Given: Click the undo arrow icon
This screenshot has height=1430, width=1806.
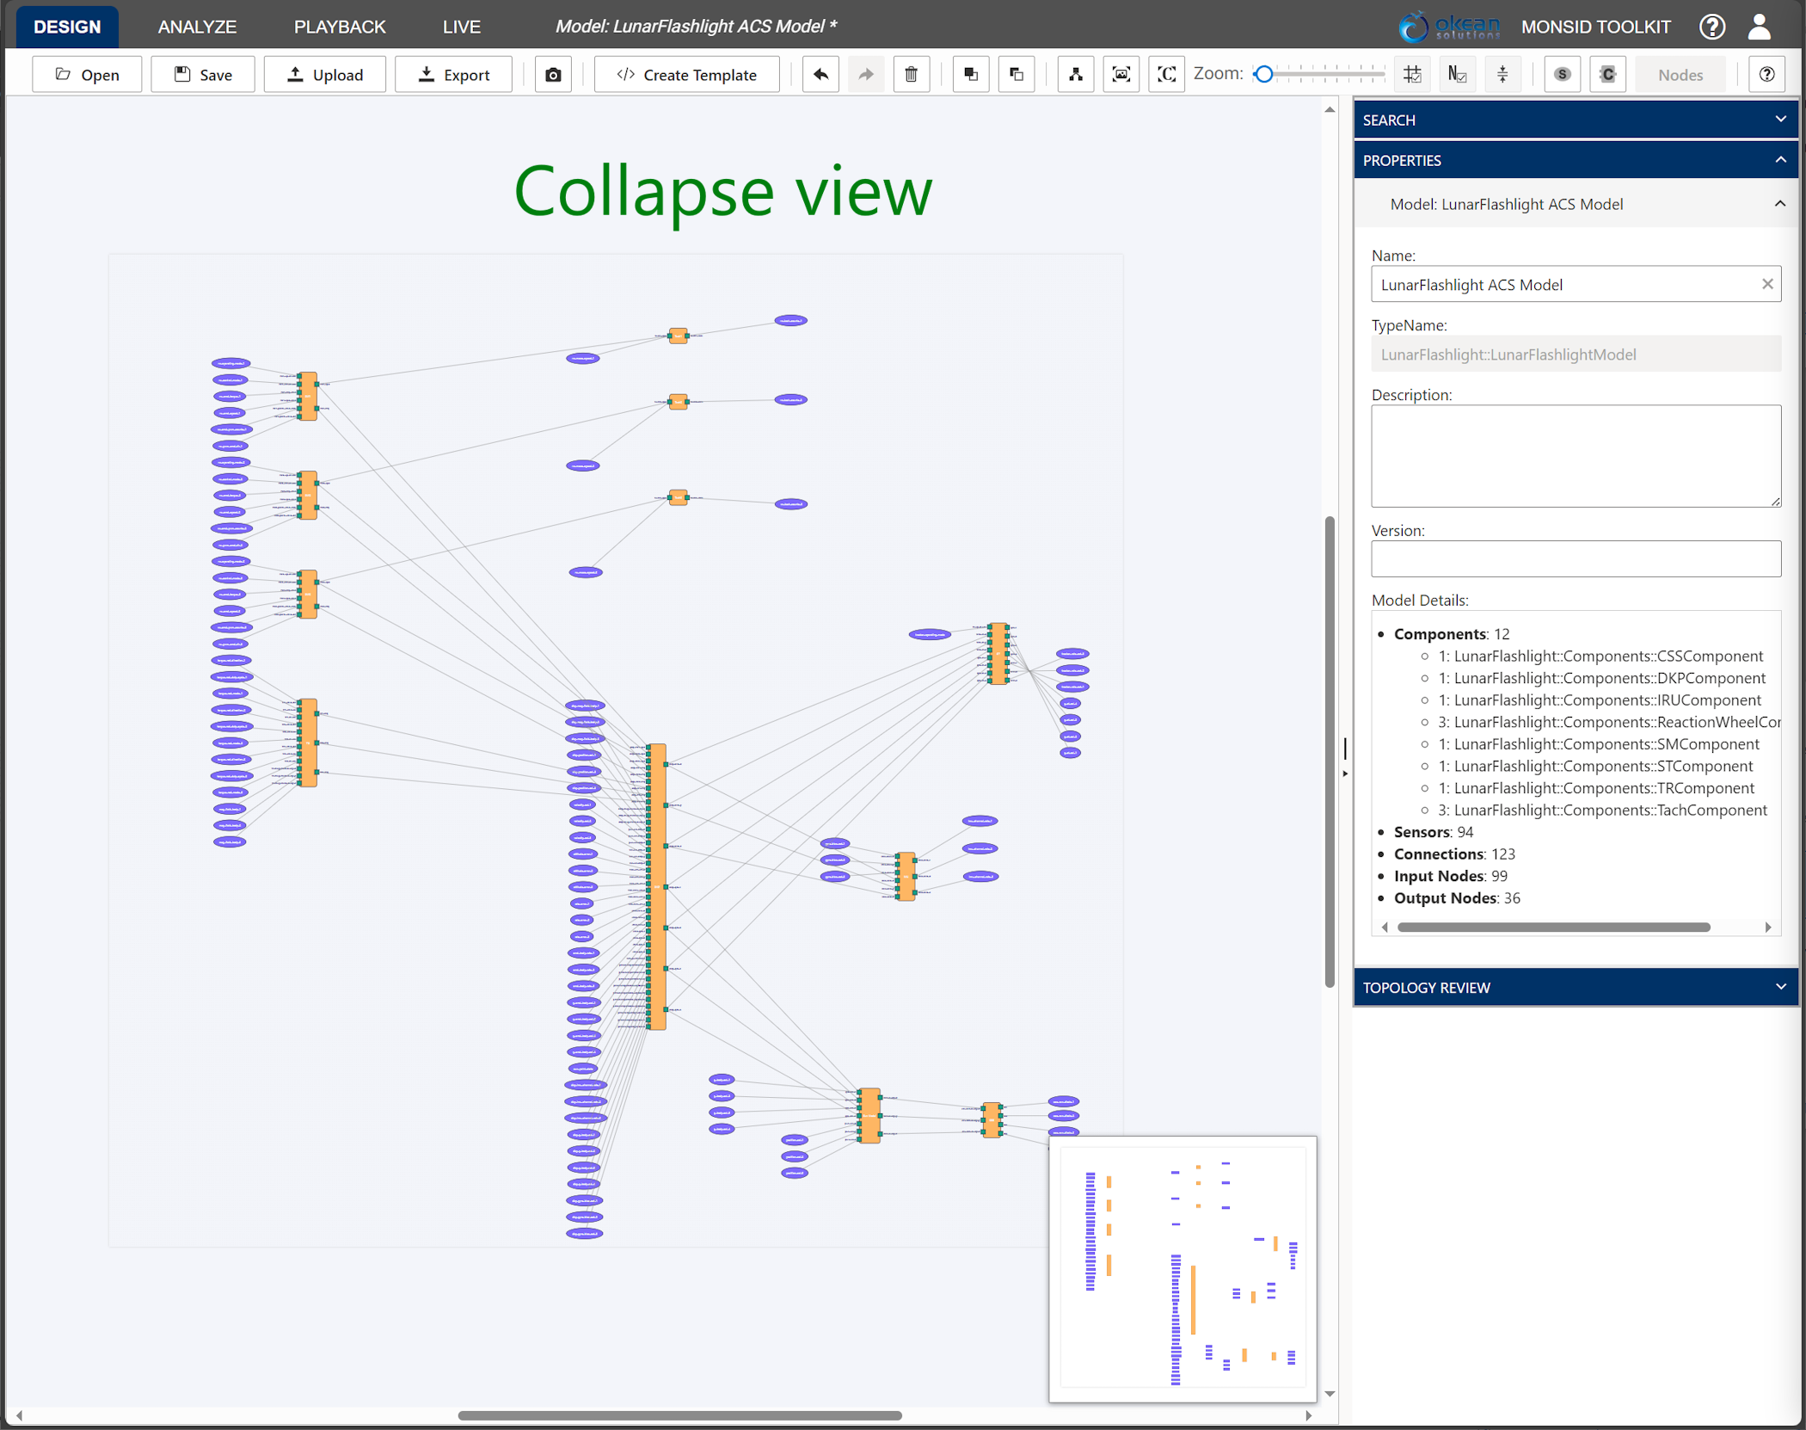Looking at the screenshot, I should pos(821,73).
